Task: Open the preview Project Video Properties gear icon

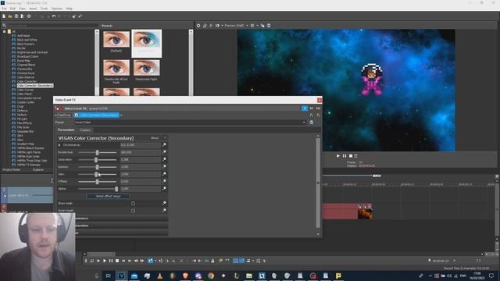Action: [198, 26]
